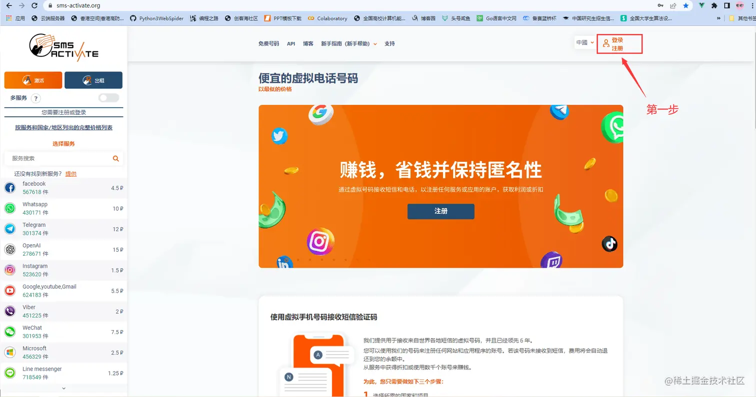Expand the service list with bottom chevron

coord(63,388)
